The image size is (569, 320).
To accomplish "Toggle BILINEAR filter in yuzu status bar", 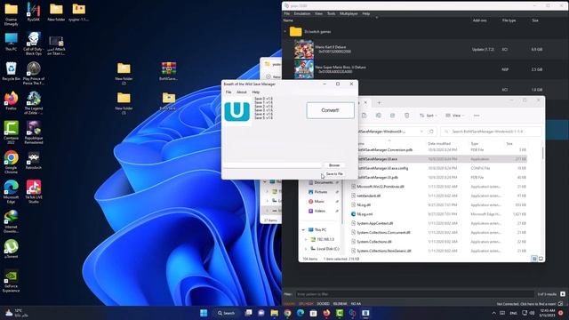I will click(x=340, y=304).
